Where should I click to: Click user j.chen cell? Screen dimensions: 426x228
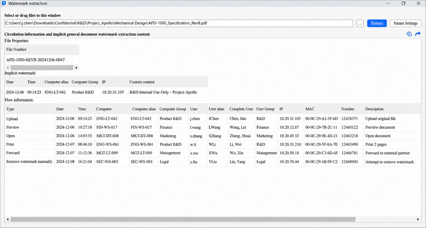tap(195, 119)
